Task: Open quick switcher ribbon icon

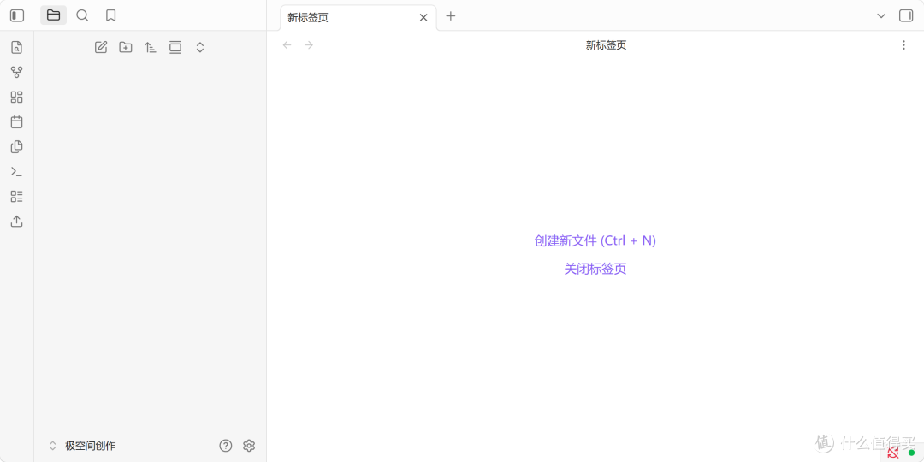Action: tap(16, 48)
